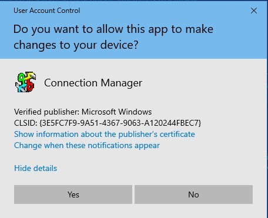
Task: Click the Verified publisher label
Action: coord(46,112)
